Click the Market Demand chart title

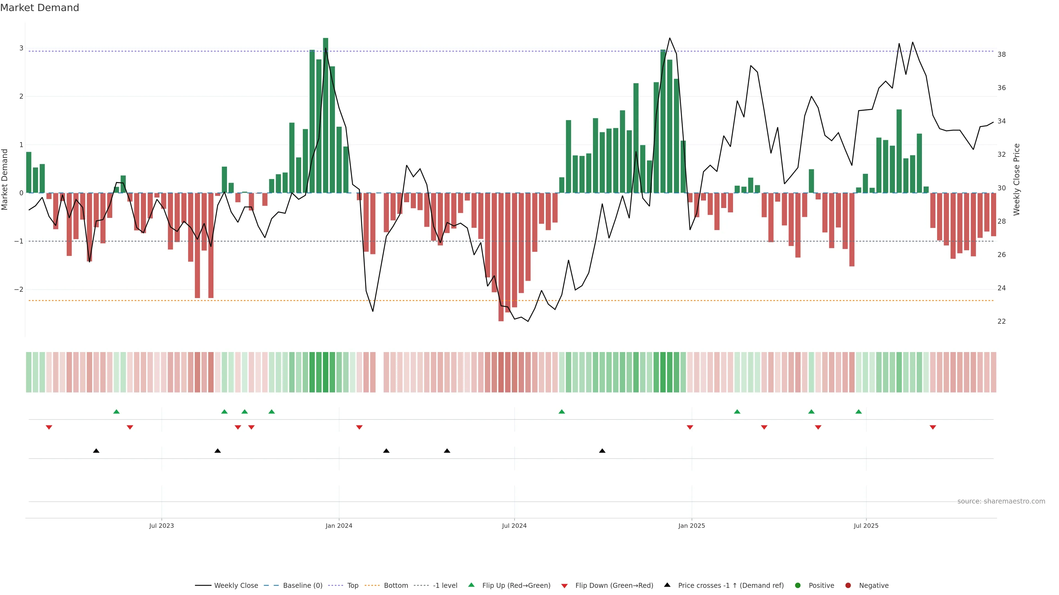tap(39, 8)
